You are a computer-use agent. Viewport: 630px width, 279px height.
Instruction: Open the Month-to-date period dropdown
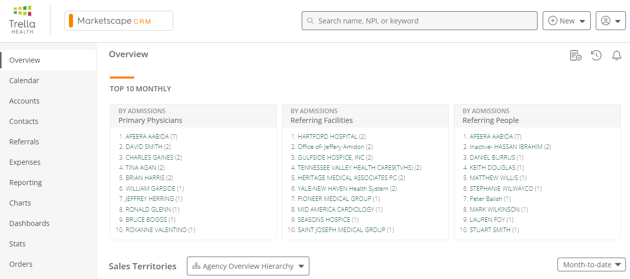[x=592, y=265]
